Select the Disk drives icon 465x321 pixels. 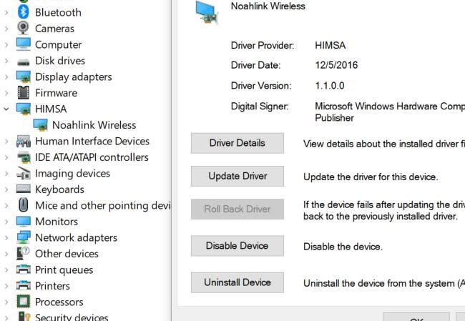(24, 61)
